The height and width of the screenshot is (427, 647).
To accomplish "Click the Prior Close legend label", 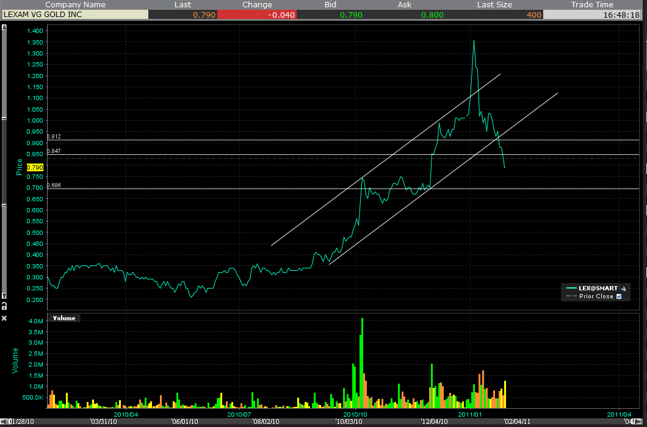I will point(596,296).
